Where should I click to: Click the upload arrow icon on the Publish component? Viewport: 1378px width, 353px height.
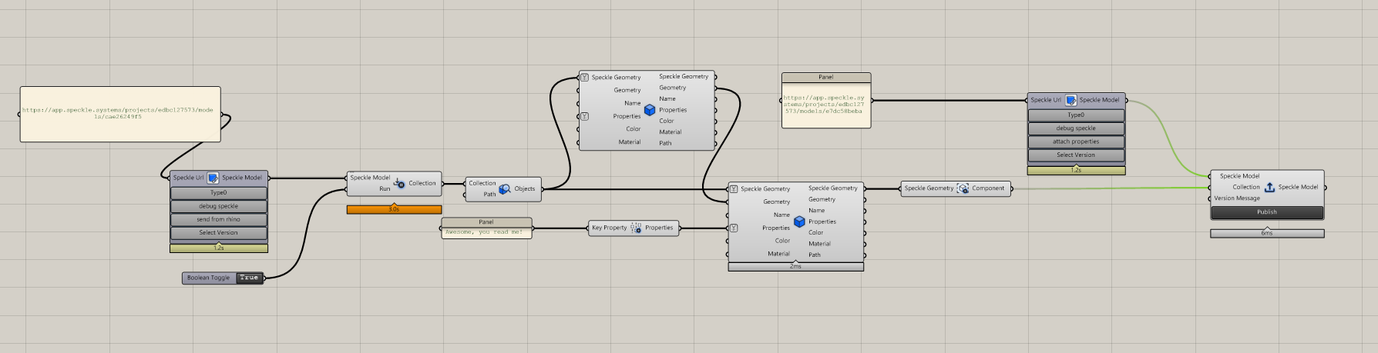pyautogui.click(x=1269, y=187)
